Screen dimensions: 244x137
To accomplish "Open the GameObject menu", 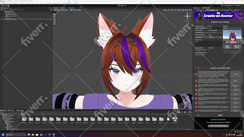I will click(15, 3).
